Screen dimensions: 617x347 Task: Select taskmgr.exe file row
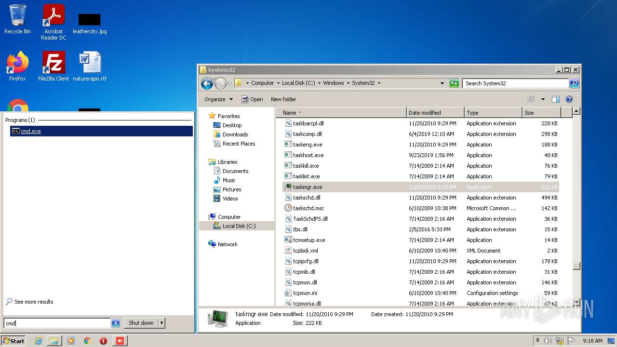[x=421, y=187]
